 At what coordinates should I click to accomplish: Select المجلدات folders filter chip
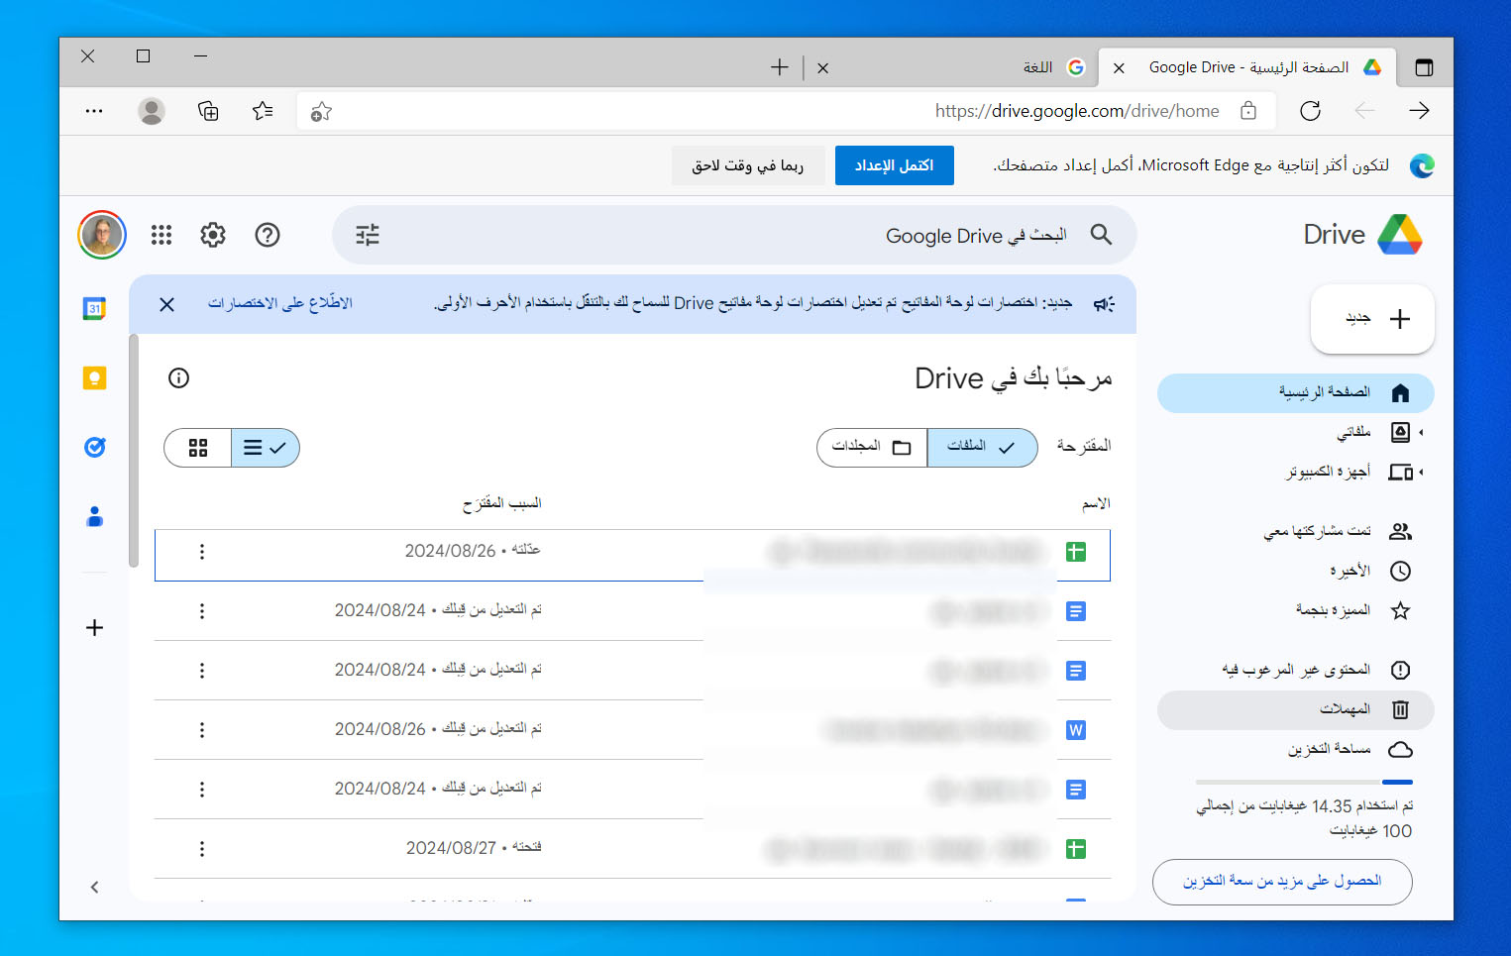pos(872,448)
